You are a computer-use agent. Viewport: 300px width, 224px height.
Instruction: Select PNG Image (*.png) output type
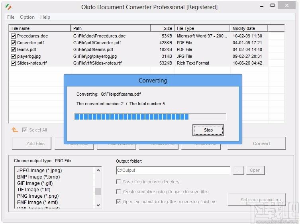[38, 196]
